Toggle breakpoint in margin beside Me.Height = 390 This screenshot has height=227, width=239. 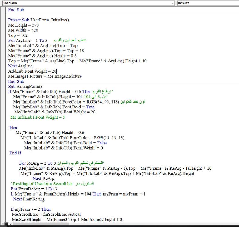click(3, 25)
